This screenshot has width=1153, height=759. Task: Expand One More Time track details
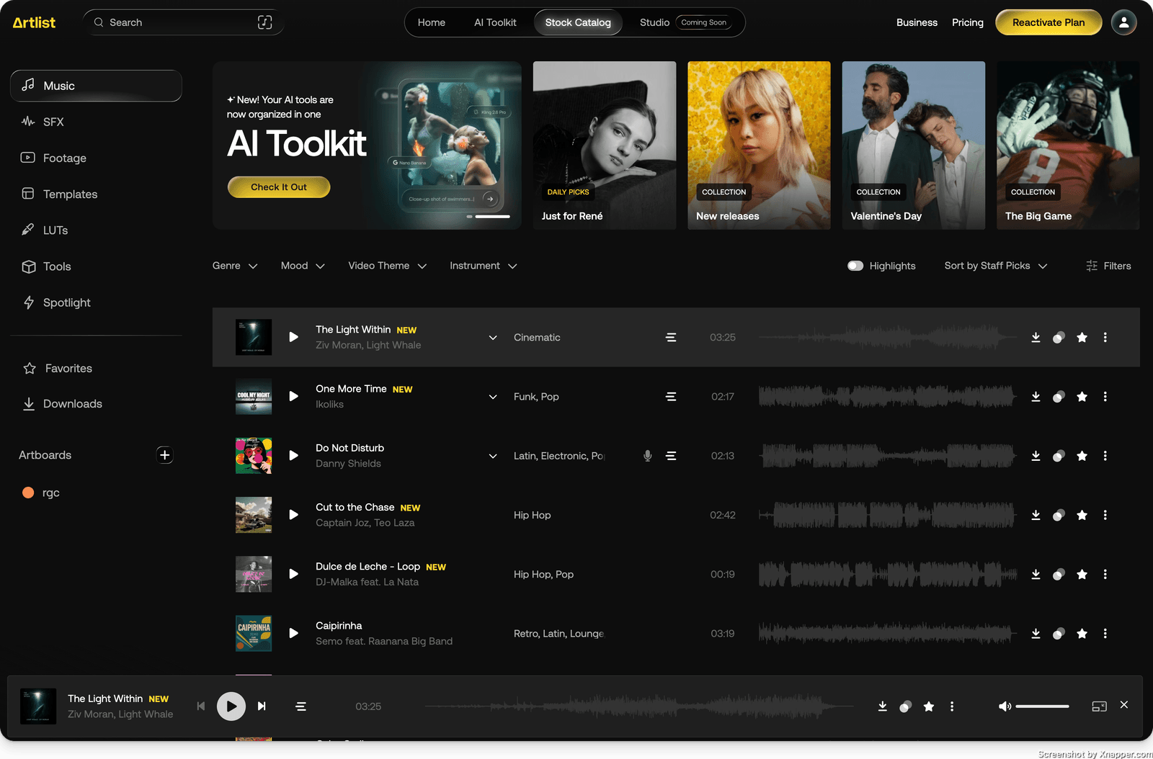click(493, 397)
